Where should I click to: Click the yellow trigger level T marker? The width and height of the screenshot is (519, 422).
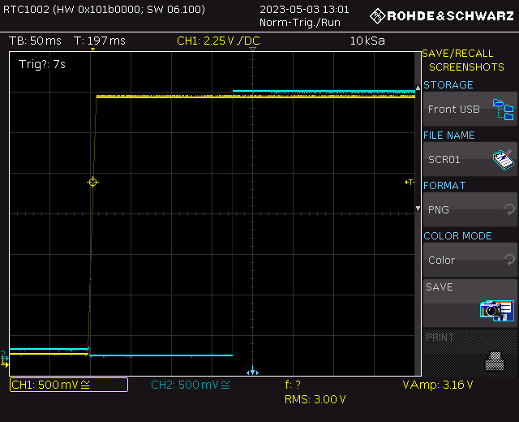(x=410, y=182)
